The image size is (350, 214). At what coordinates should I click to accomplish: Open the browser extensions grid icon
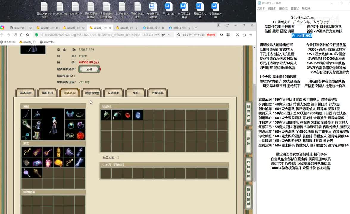coord(228,35)
